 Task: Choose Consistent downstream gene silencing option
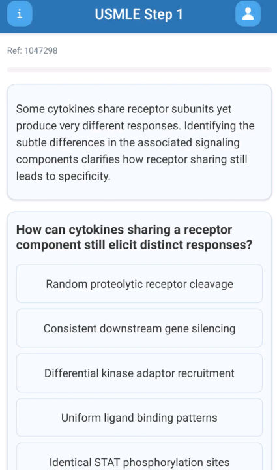pos(139,328)
